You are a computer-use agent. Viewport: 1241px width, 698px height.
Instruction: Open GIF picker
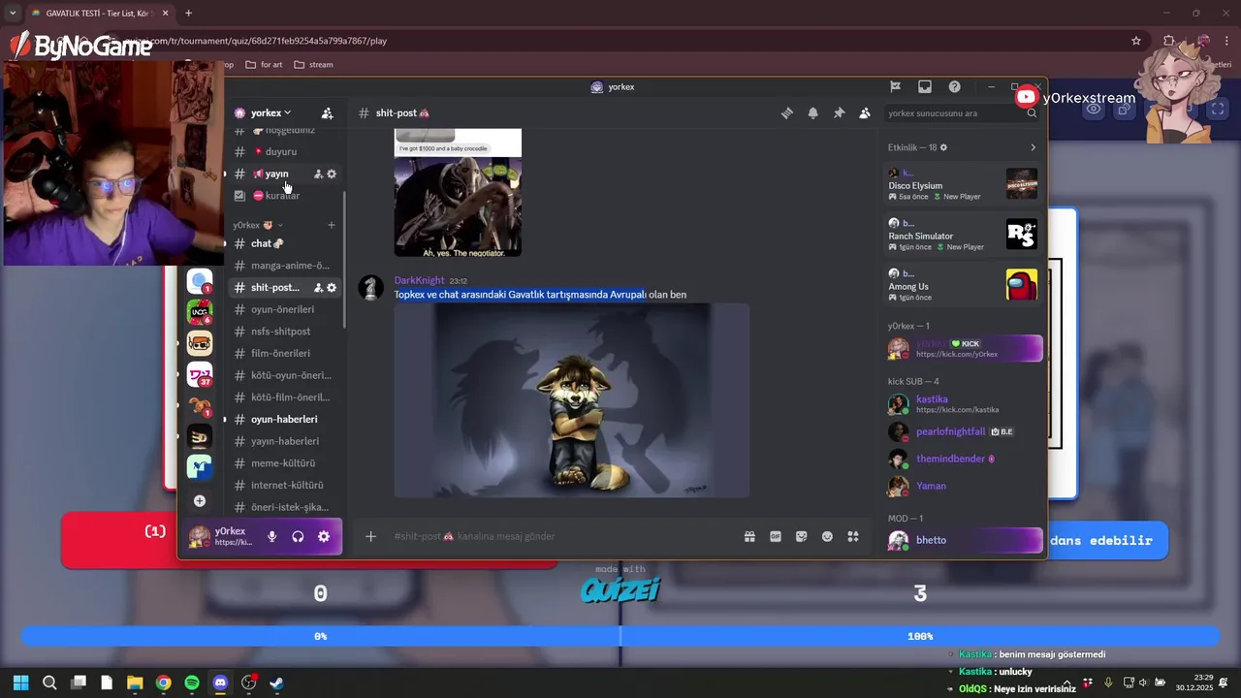[x=776, y=536]
